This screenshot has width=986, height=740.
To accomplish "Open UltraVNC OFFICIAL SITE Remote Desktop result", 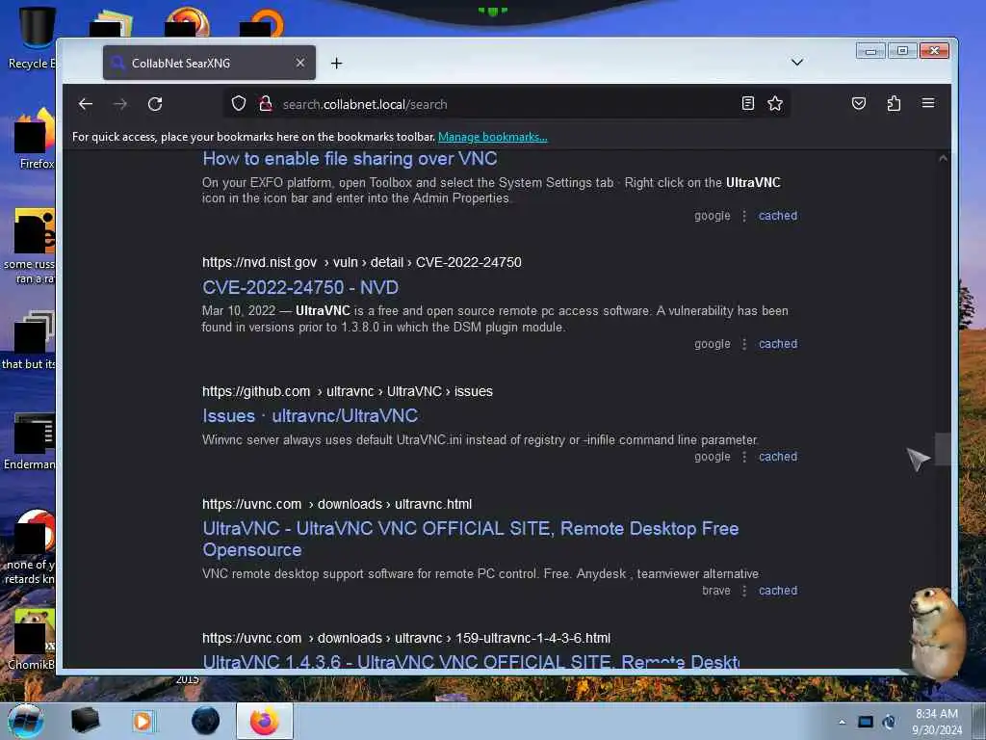I will 470,539.
